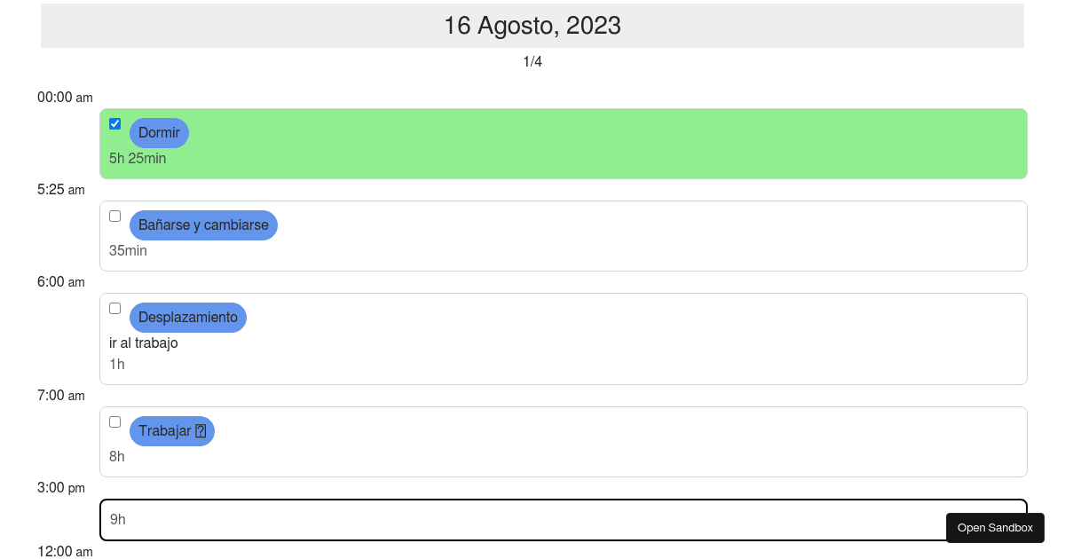Open the Sandbox via Open Sandbox button
Image resolution: width=1065 pixels, height=559 pixels.
(x=995, y=527)
